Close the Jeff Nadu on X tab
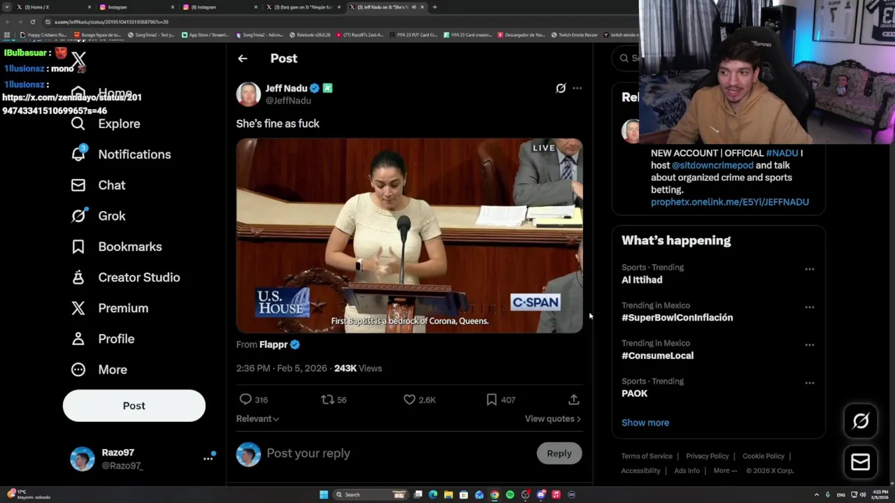This screenshot has width=895, height=503. pos(422,7)
